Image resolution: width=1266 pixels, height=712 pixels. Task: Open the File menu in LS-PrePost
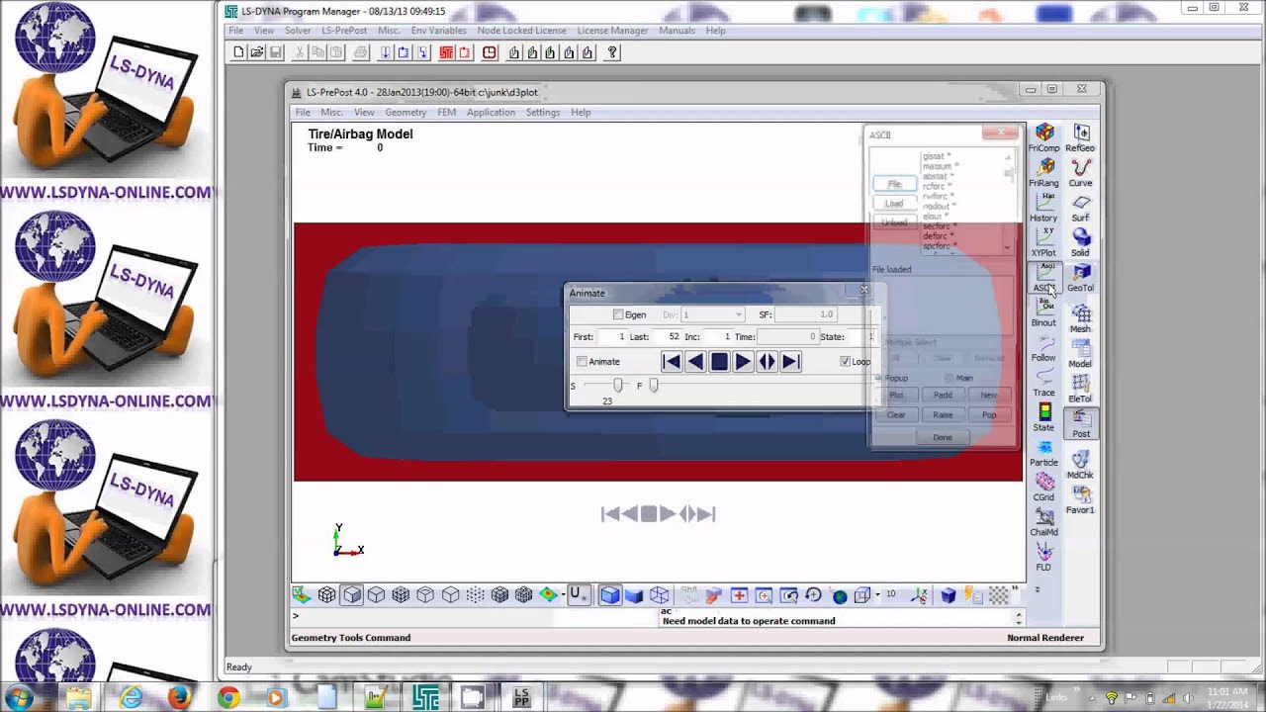(303, 113)
